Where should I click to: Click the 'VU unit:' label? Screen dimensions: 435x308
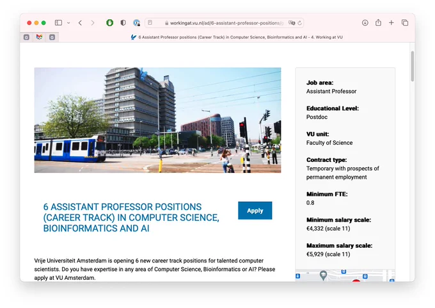tap(318, 134)
